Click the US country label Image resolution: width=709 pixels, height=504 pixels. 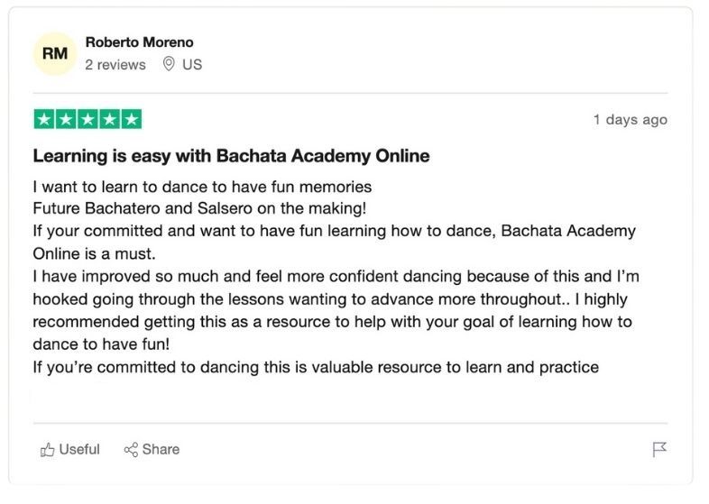(x=192, y=65)
